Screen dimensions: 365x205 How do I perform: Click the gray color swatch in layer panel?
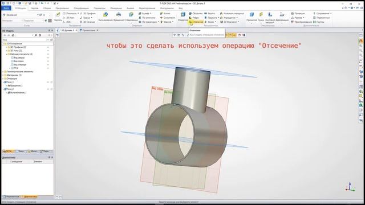[x=50, y=20]
